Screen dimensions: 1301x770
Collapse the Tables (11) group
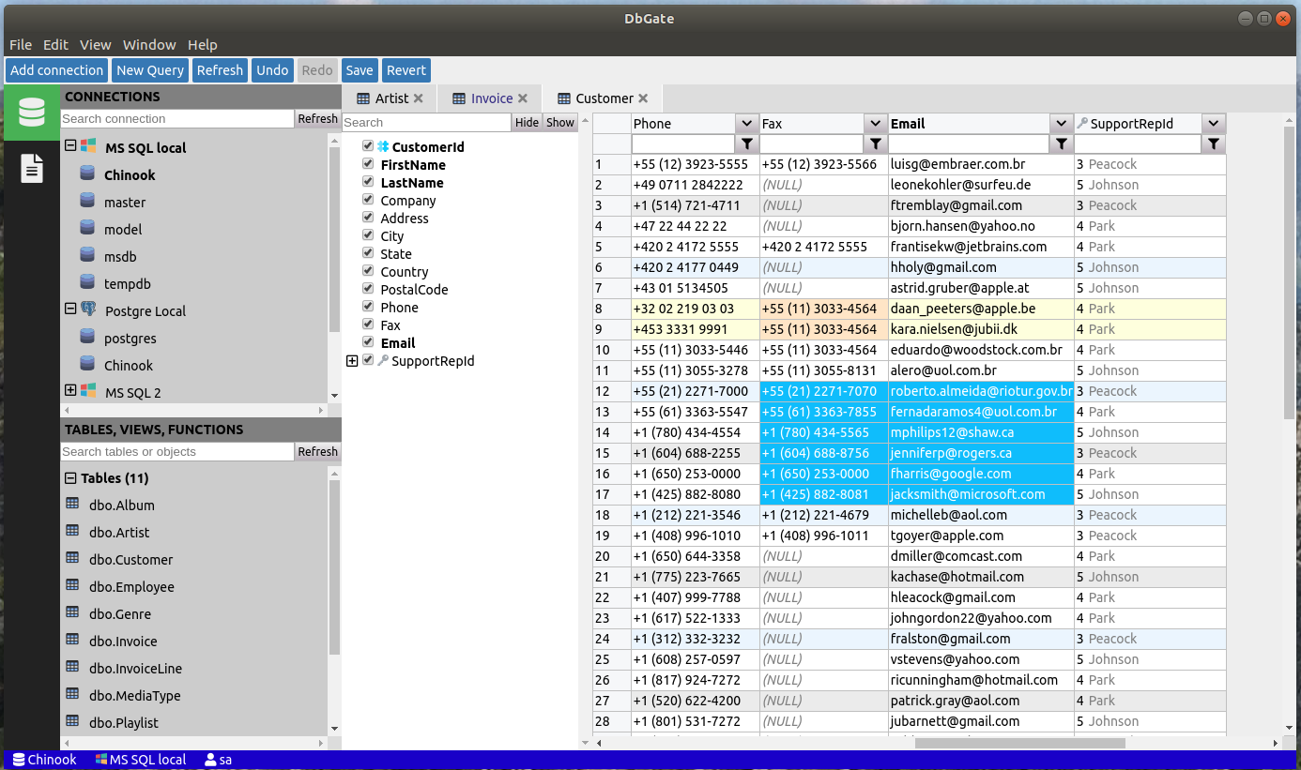pos(70,477)
